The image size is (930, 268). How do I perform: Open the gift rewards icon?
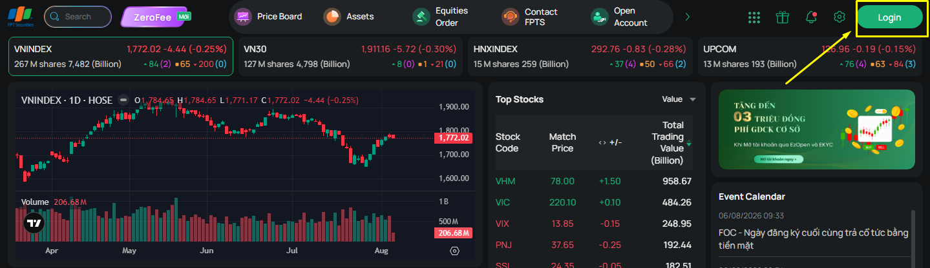783,17
